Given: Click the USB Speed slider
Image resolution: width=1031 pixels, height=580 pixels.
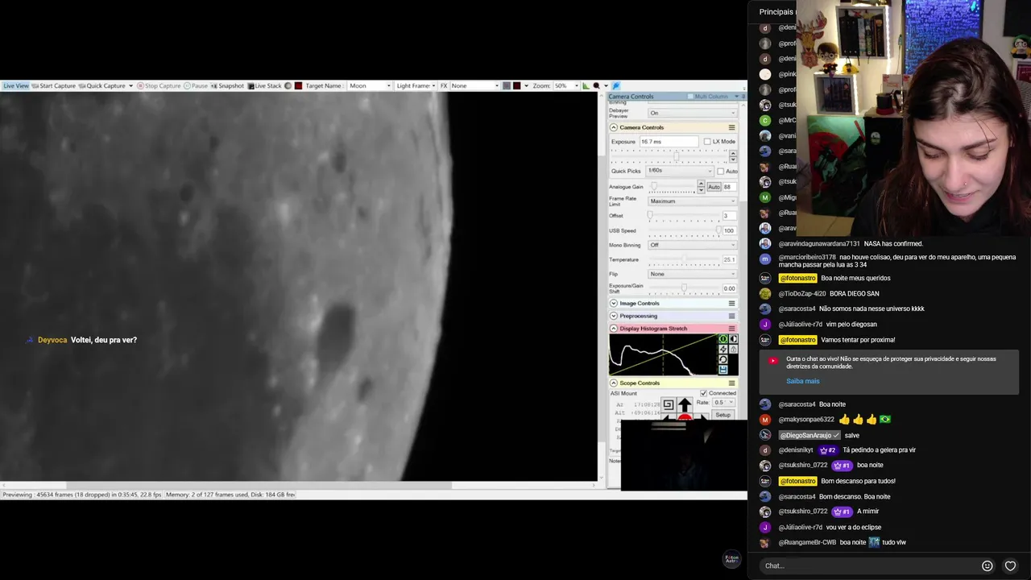Looking at the screenshot, I should [x=684, y=230].
